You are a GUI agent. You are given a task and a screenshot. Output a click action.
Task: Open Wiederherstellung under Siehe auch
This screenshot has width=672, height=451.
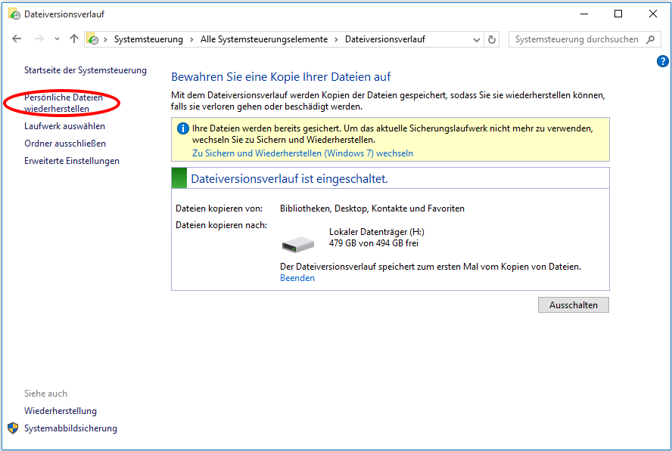coord(61,411)
